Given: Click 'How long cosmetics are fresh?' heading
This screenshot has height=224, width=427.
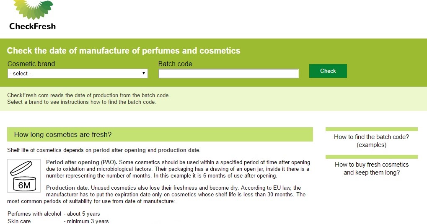Looking at the screenshot, I should point(63,135).
